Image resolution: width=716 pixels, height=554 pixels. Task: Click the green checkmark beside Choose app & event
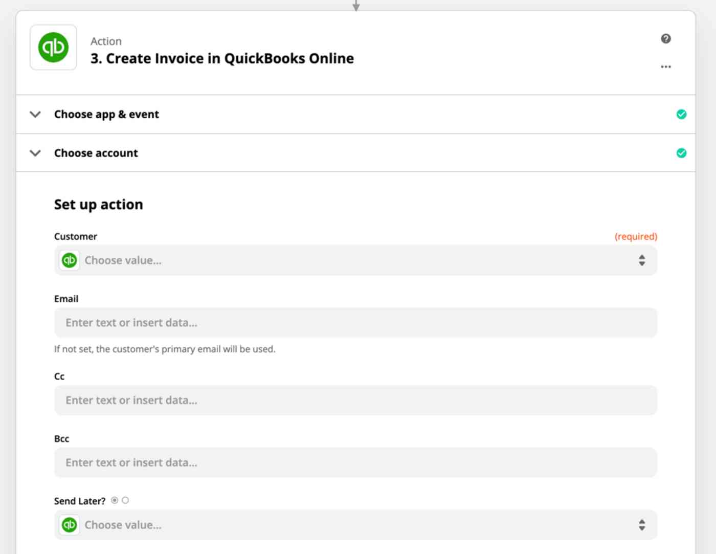(681, 114)
